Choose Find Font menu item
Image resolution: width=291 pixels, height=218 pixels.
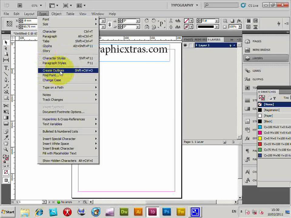[68, 75]
